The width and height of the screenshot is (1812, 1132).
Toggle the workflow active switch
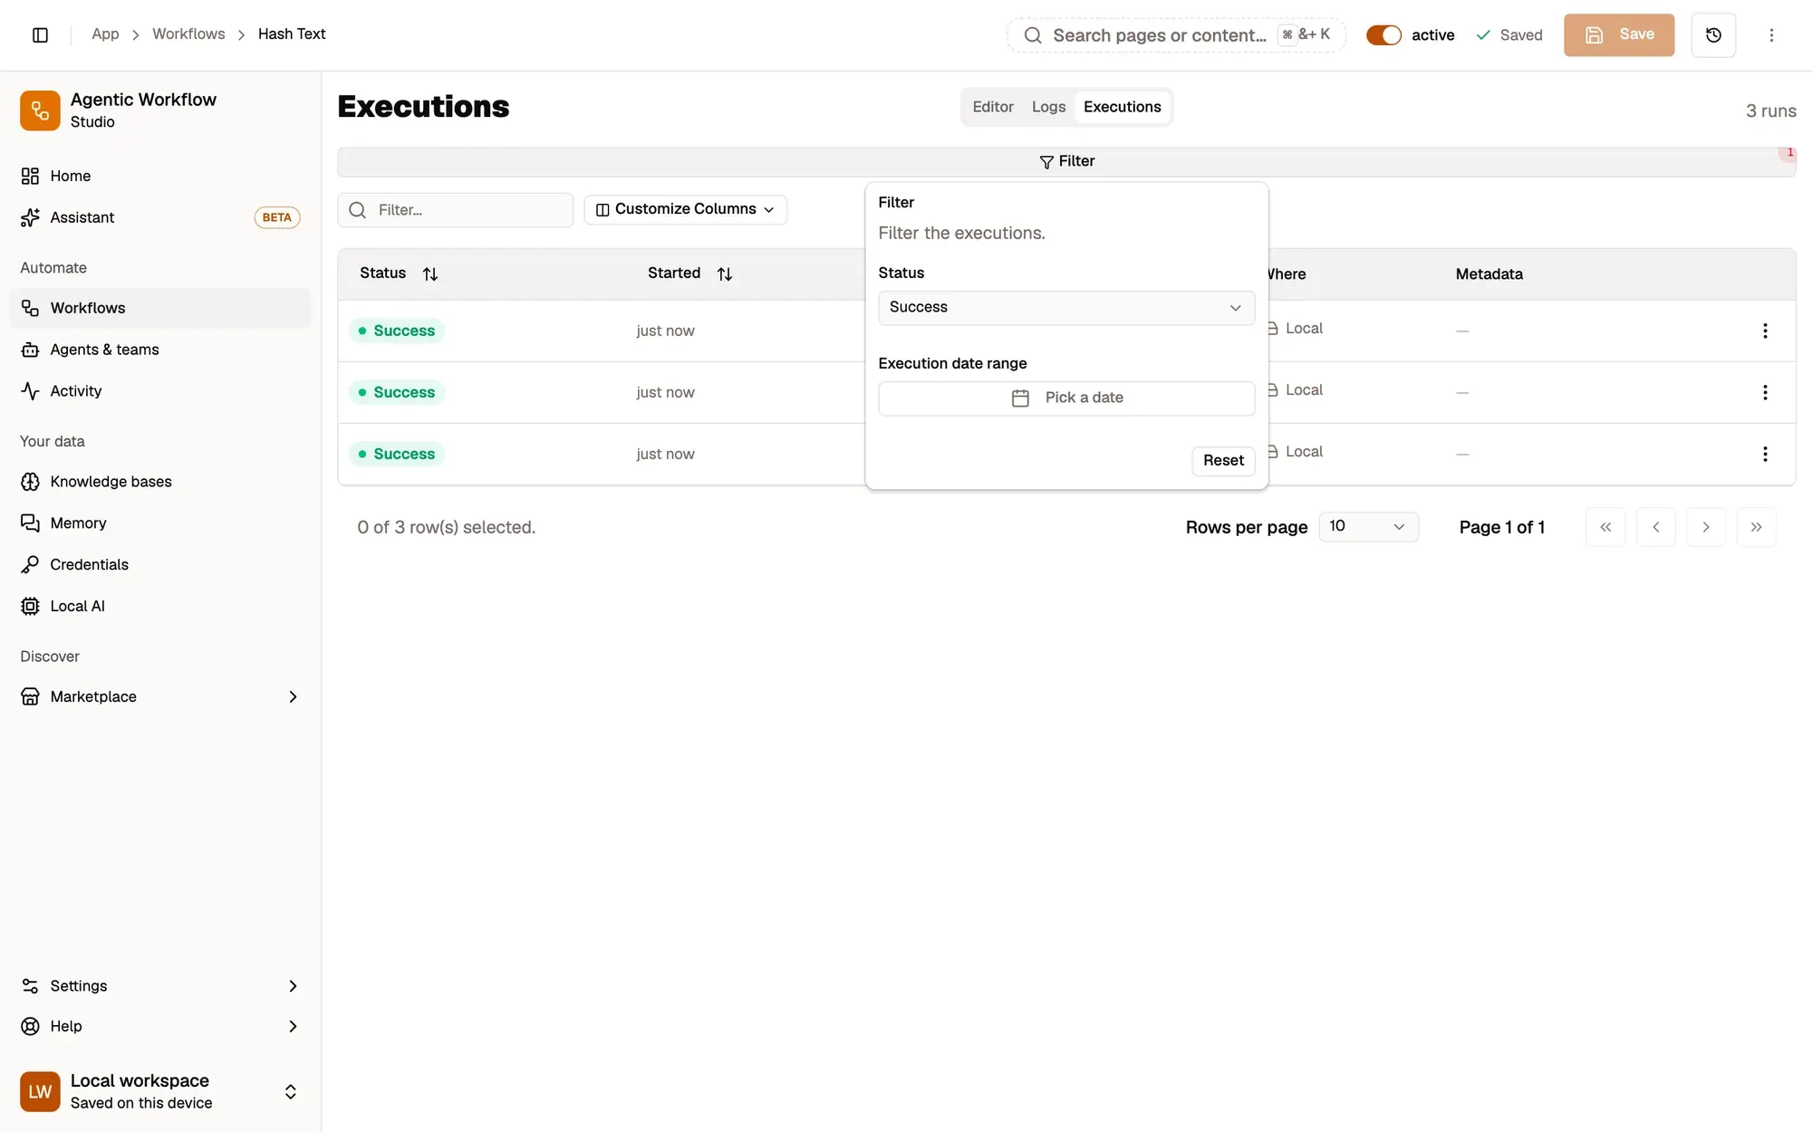tap(1383, 34)
